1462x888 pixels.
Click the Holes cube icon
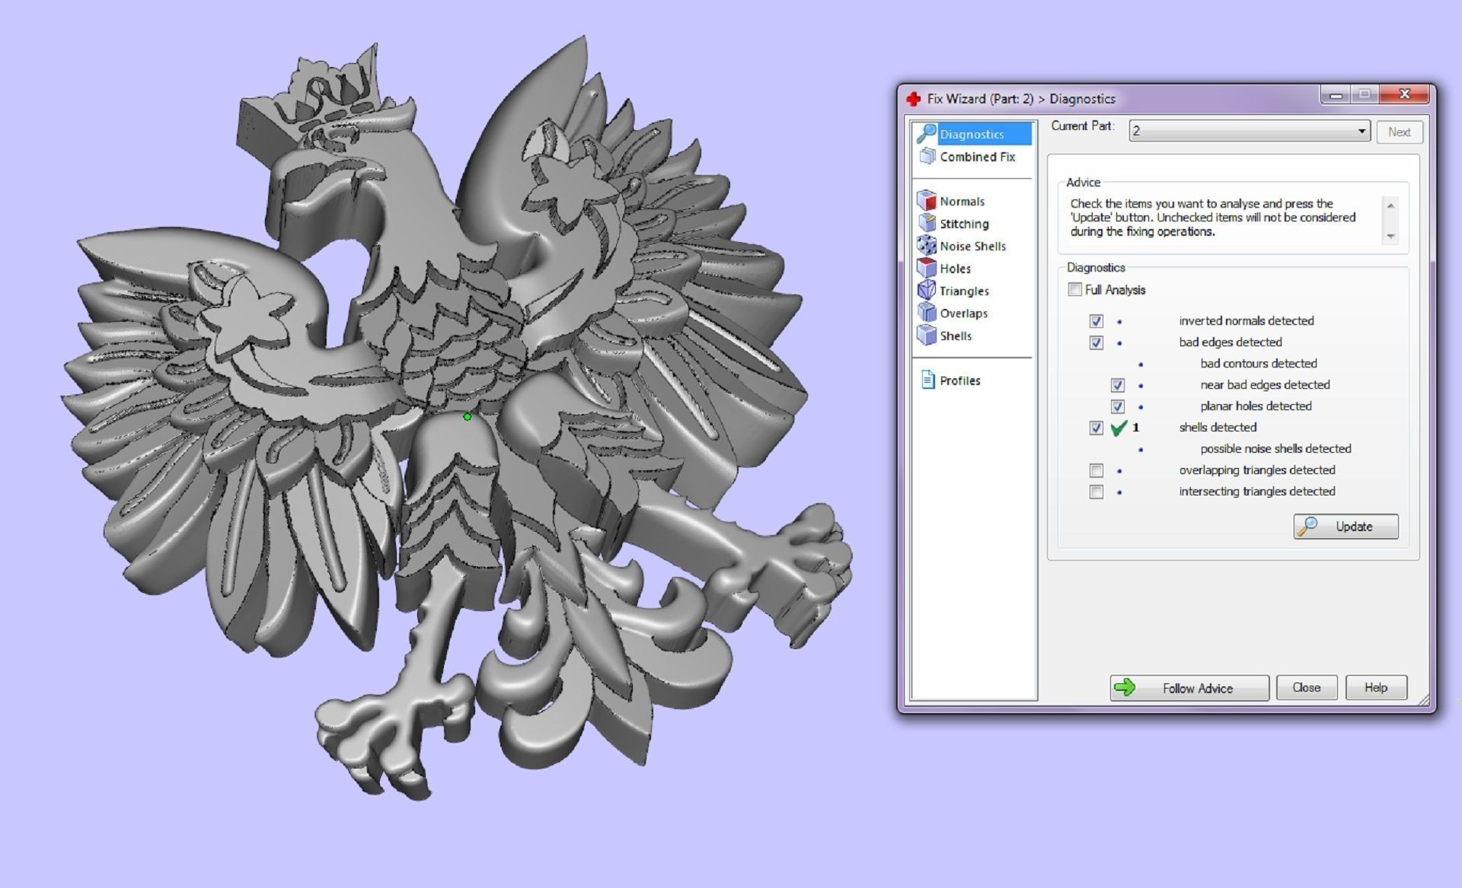[x=927, y=268]
